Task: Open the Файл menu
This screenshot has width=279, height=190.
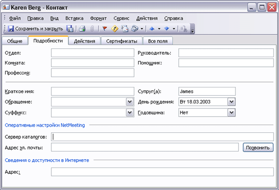Action: pos(15,18)
